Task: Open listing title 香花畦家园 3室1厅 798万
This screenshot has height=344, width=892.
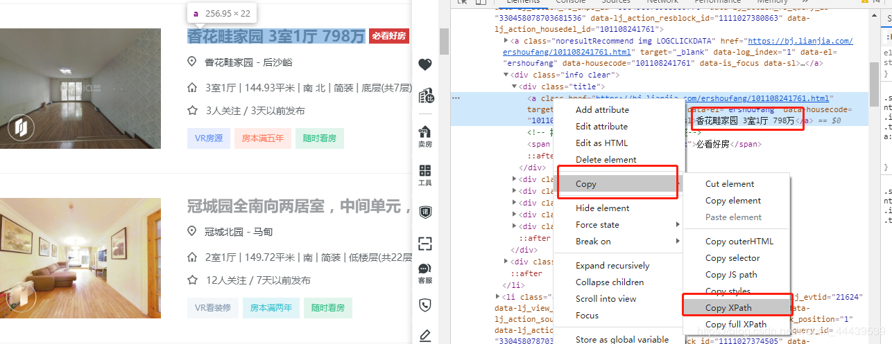Action: pos(276,36)
